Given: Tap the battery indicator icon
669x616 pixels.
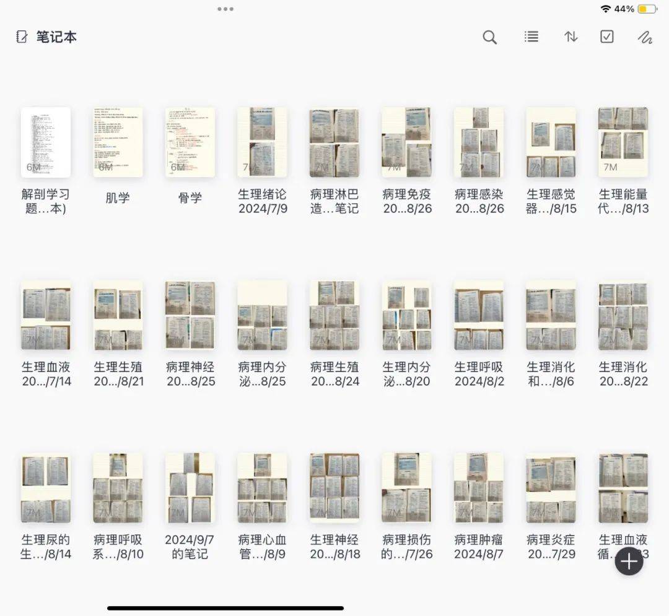Looking at the screenshot, I should point(647,9).
